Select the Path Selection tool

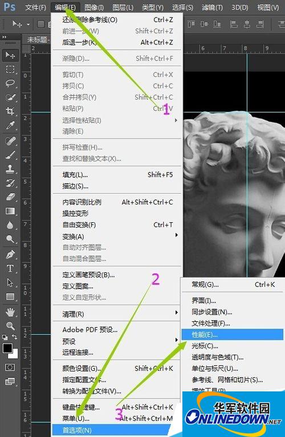[10, 283]
